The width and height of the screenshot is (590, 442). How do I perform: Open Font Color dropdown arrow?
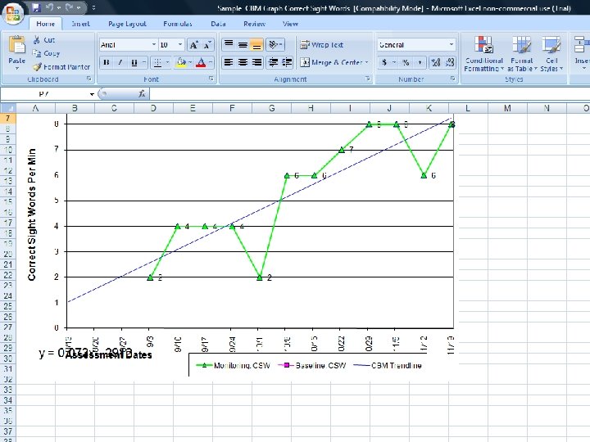(211, 62)
